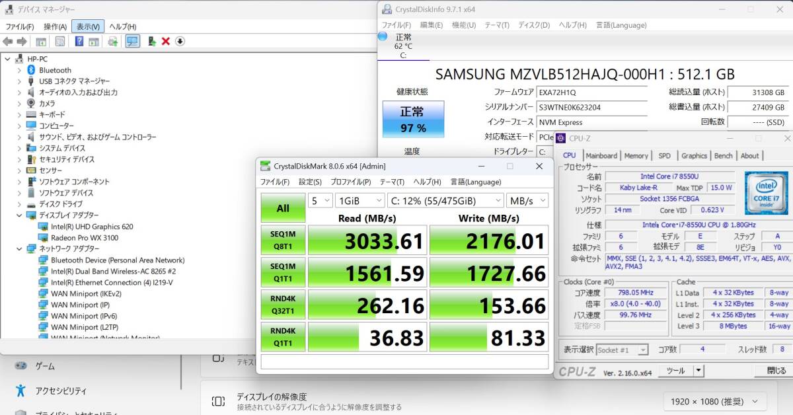Screen dimensions: 793x415
Task: Open the test size 1GiB dropdown
Action: click(359, 200)
